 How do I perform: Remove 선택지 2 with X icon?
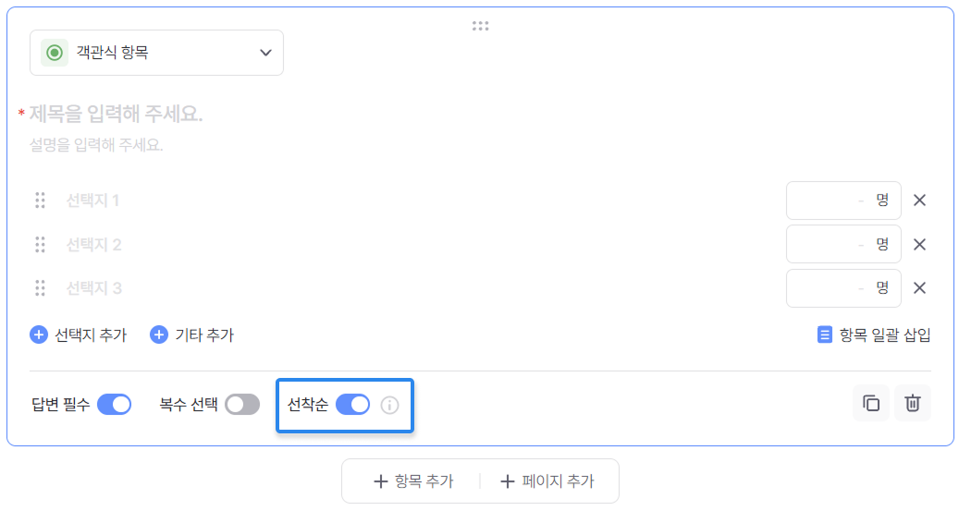coord(919,244)
